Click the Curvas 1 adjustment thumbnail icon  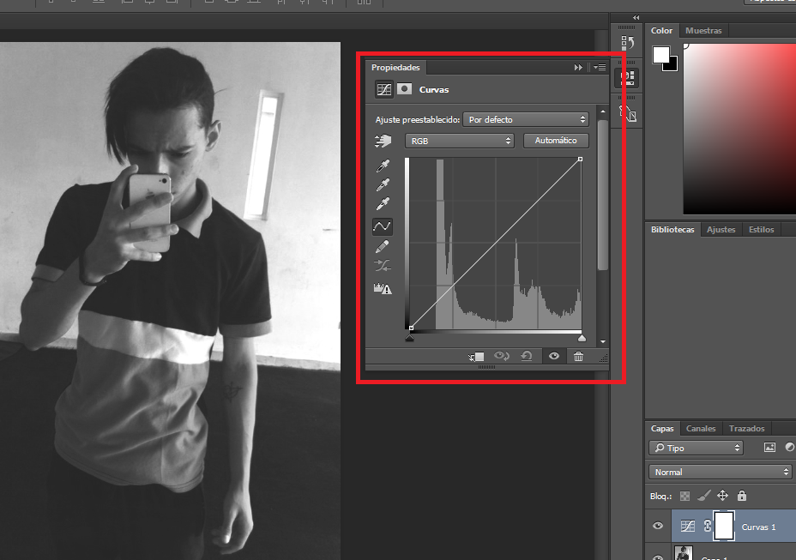[688, 526]
